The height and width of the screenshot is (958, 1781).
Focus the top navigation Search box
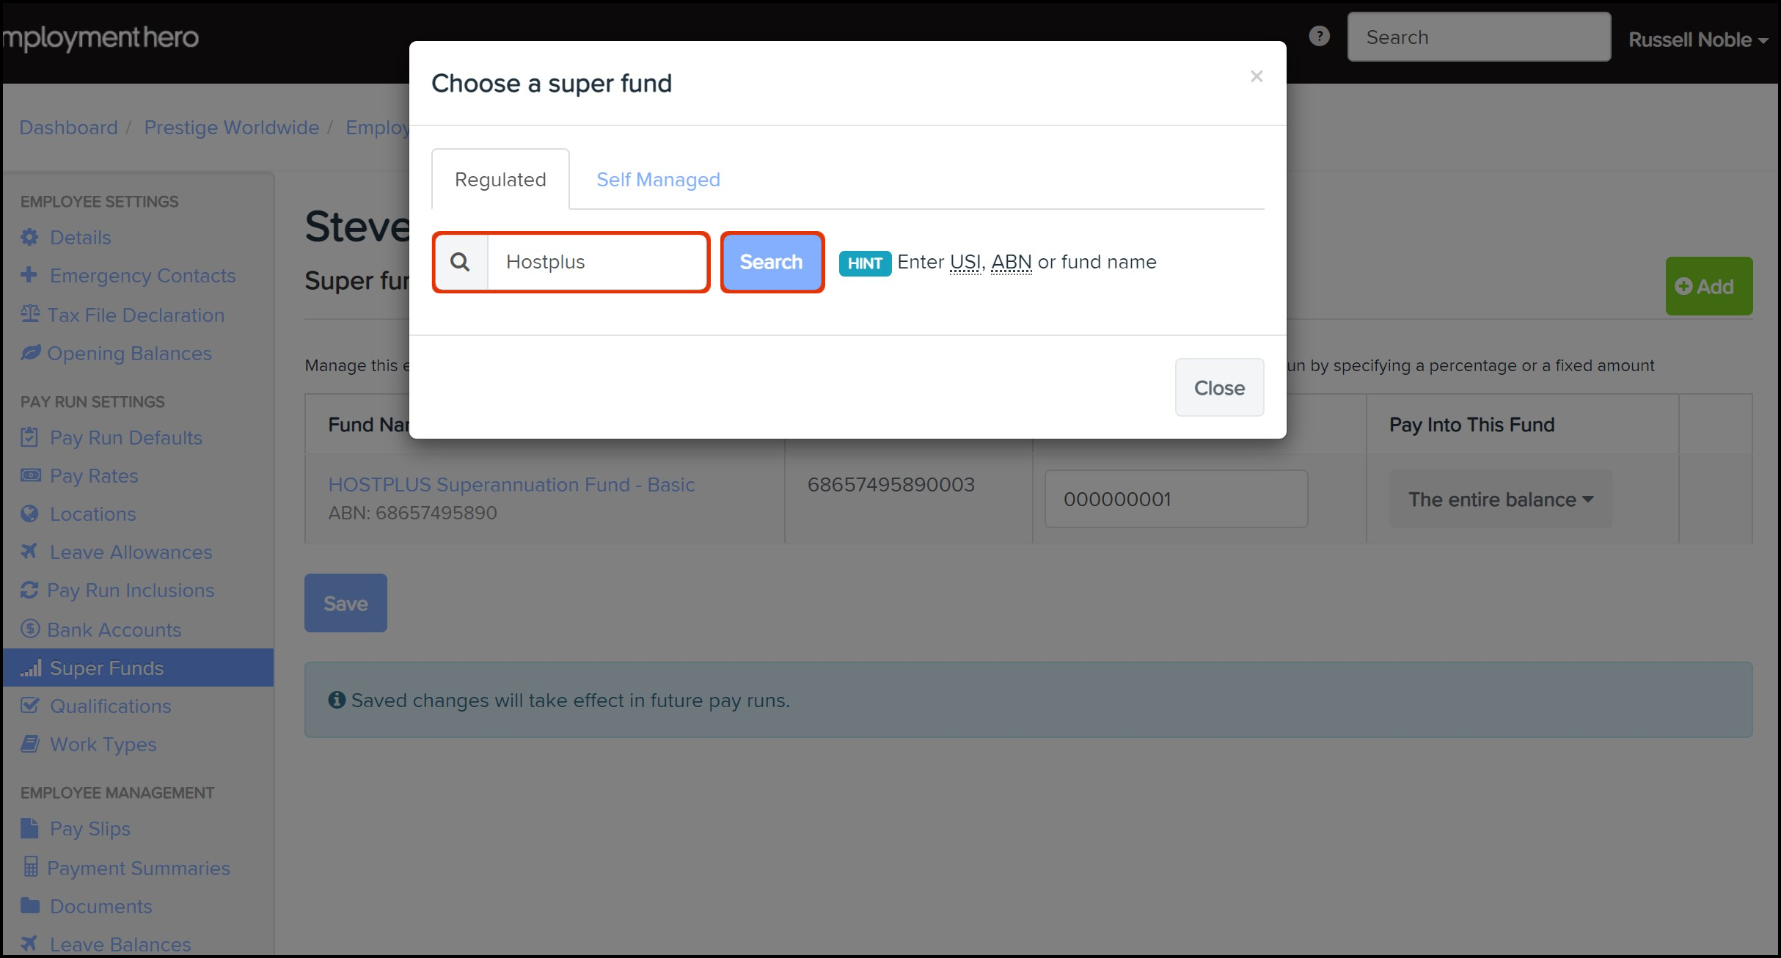1478,37
